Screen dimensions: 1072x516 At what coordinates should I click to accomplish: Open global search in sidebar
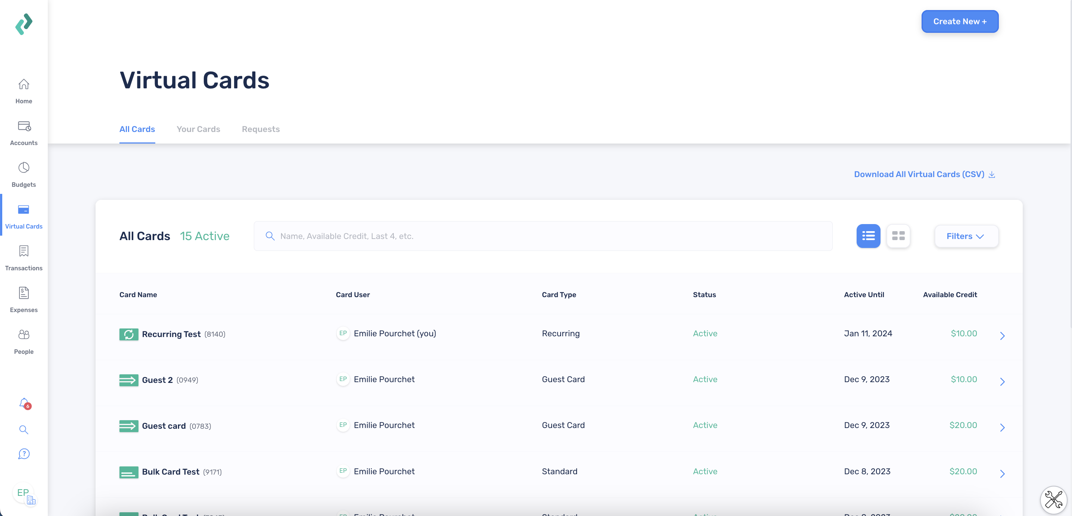(24, 430)
